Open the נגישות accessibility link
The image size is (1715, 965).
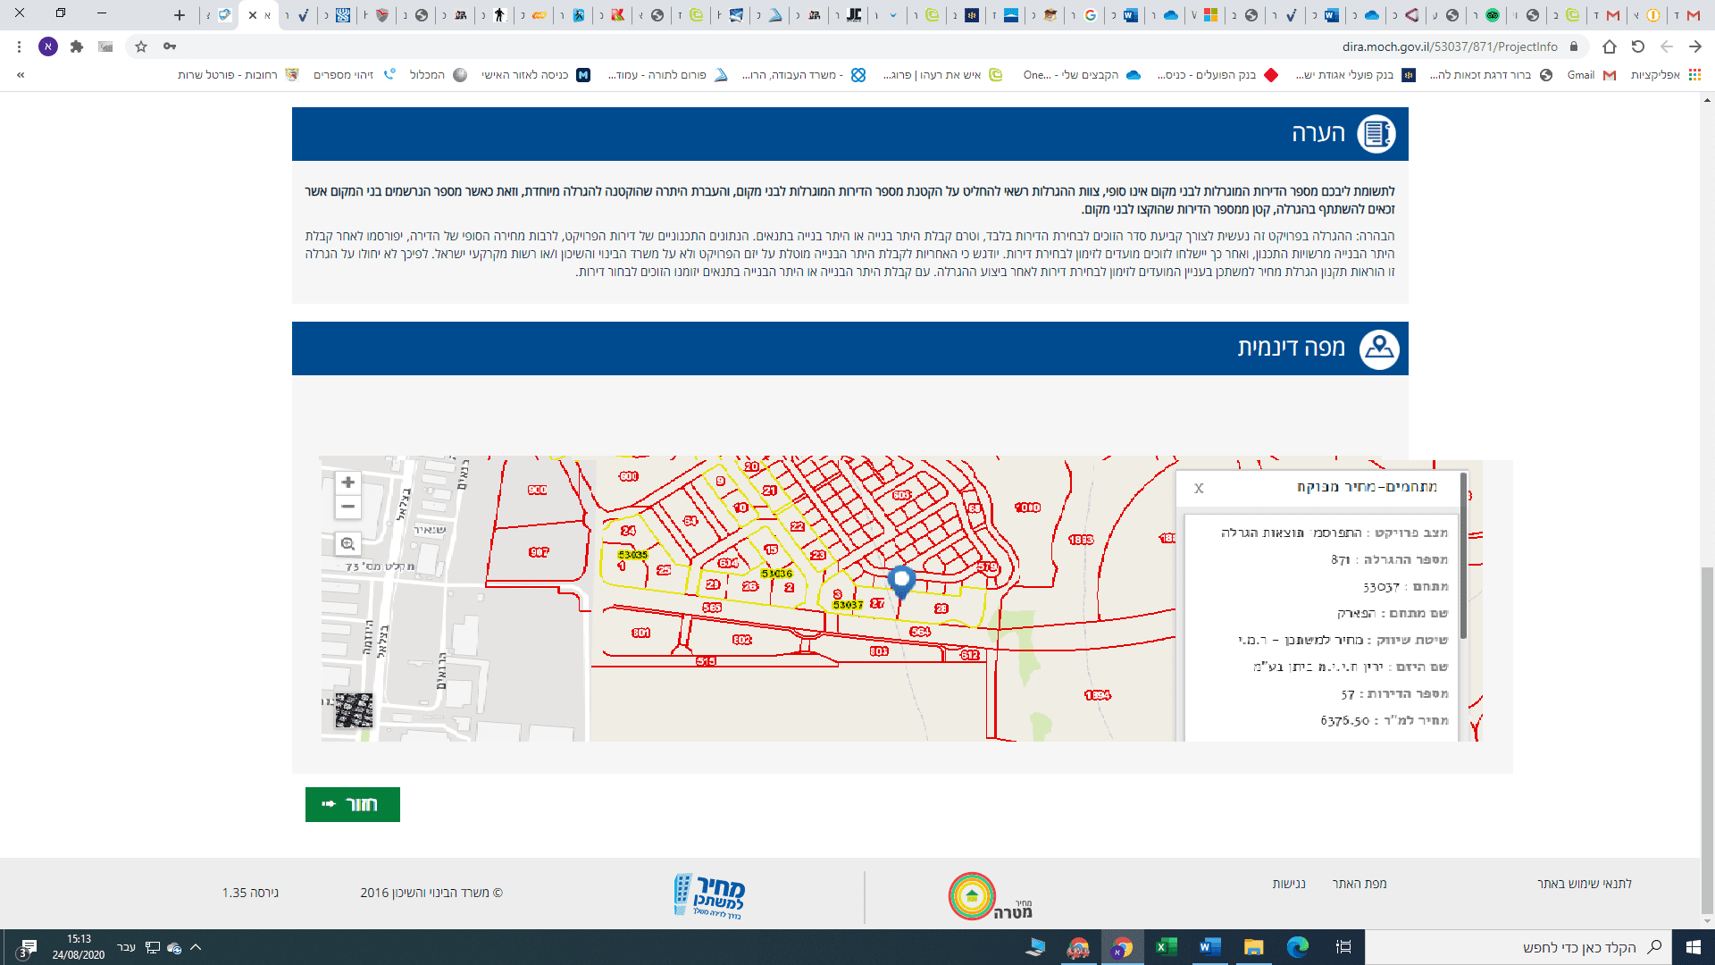[1288, 884]
